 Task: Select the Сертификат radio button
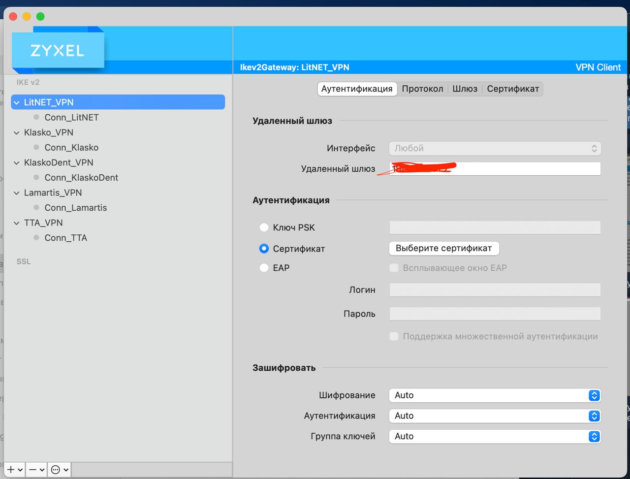264,249
